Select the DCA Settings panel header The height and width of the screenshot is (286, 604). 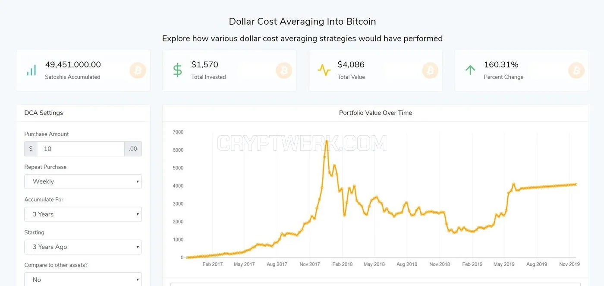pyautogui.click(x=83, y=113)
